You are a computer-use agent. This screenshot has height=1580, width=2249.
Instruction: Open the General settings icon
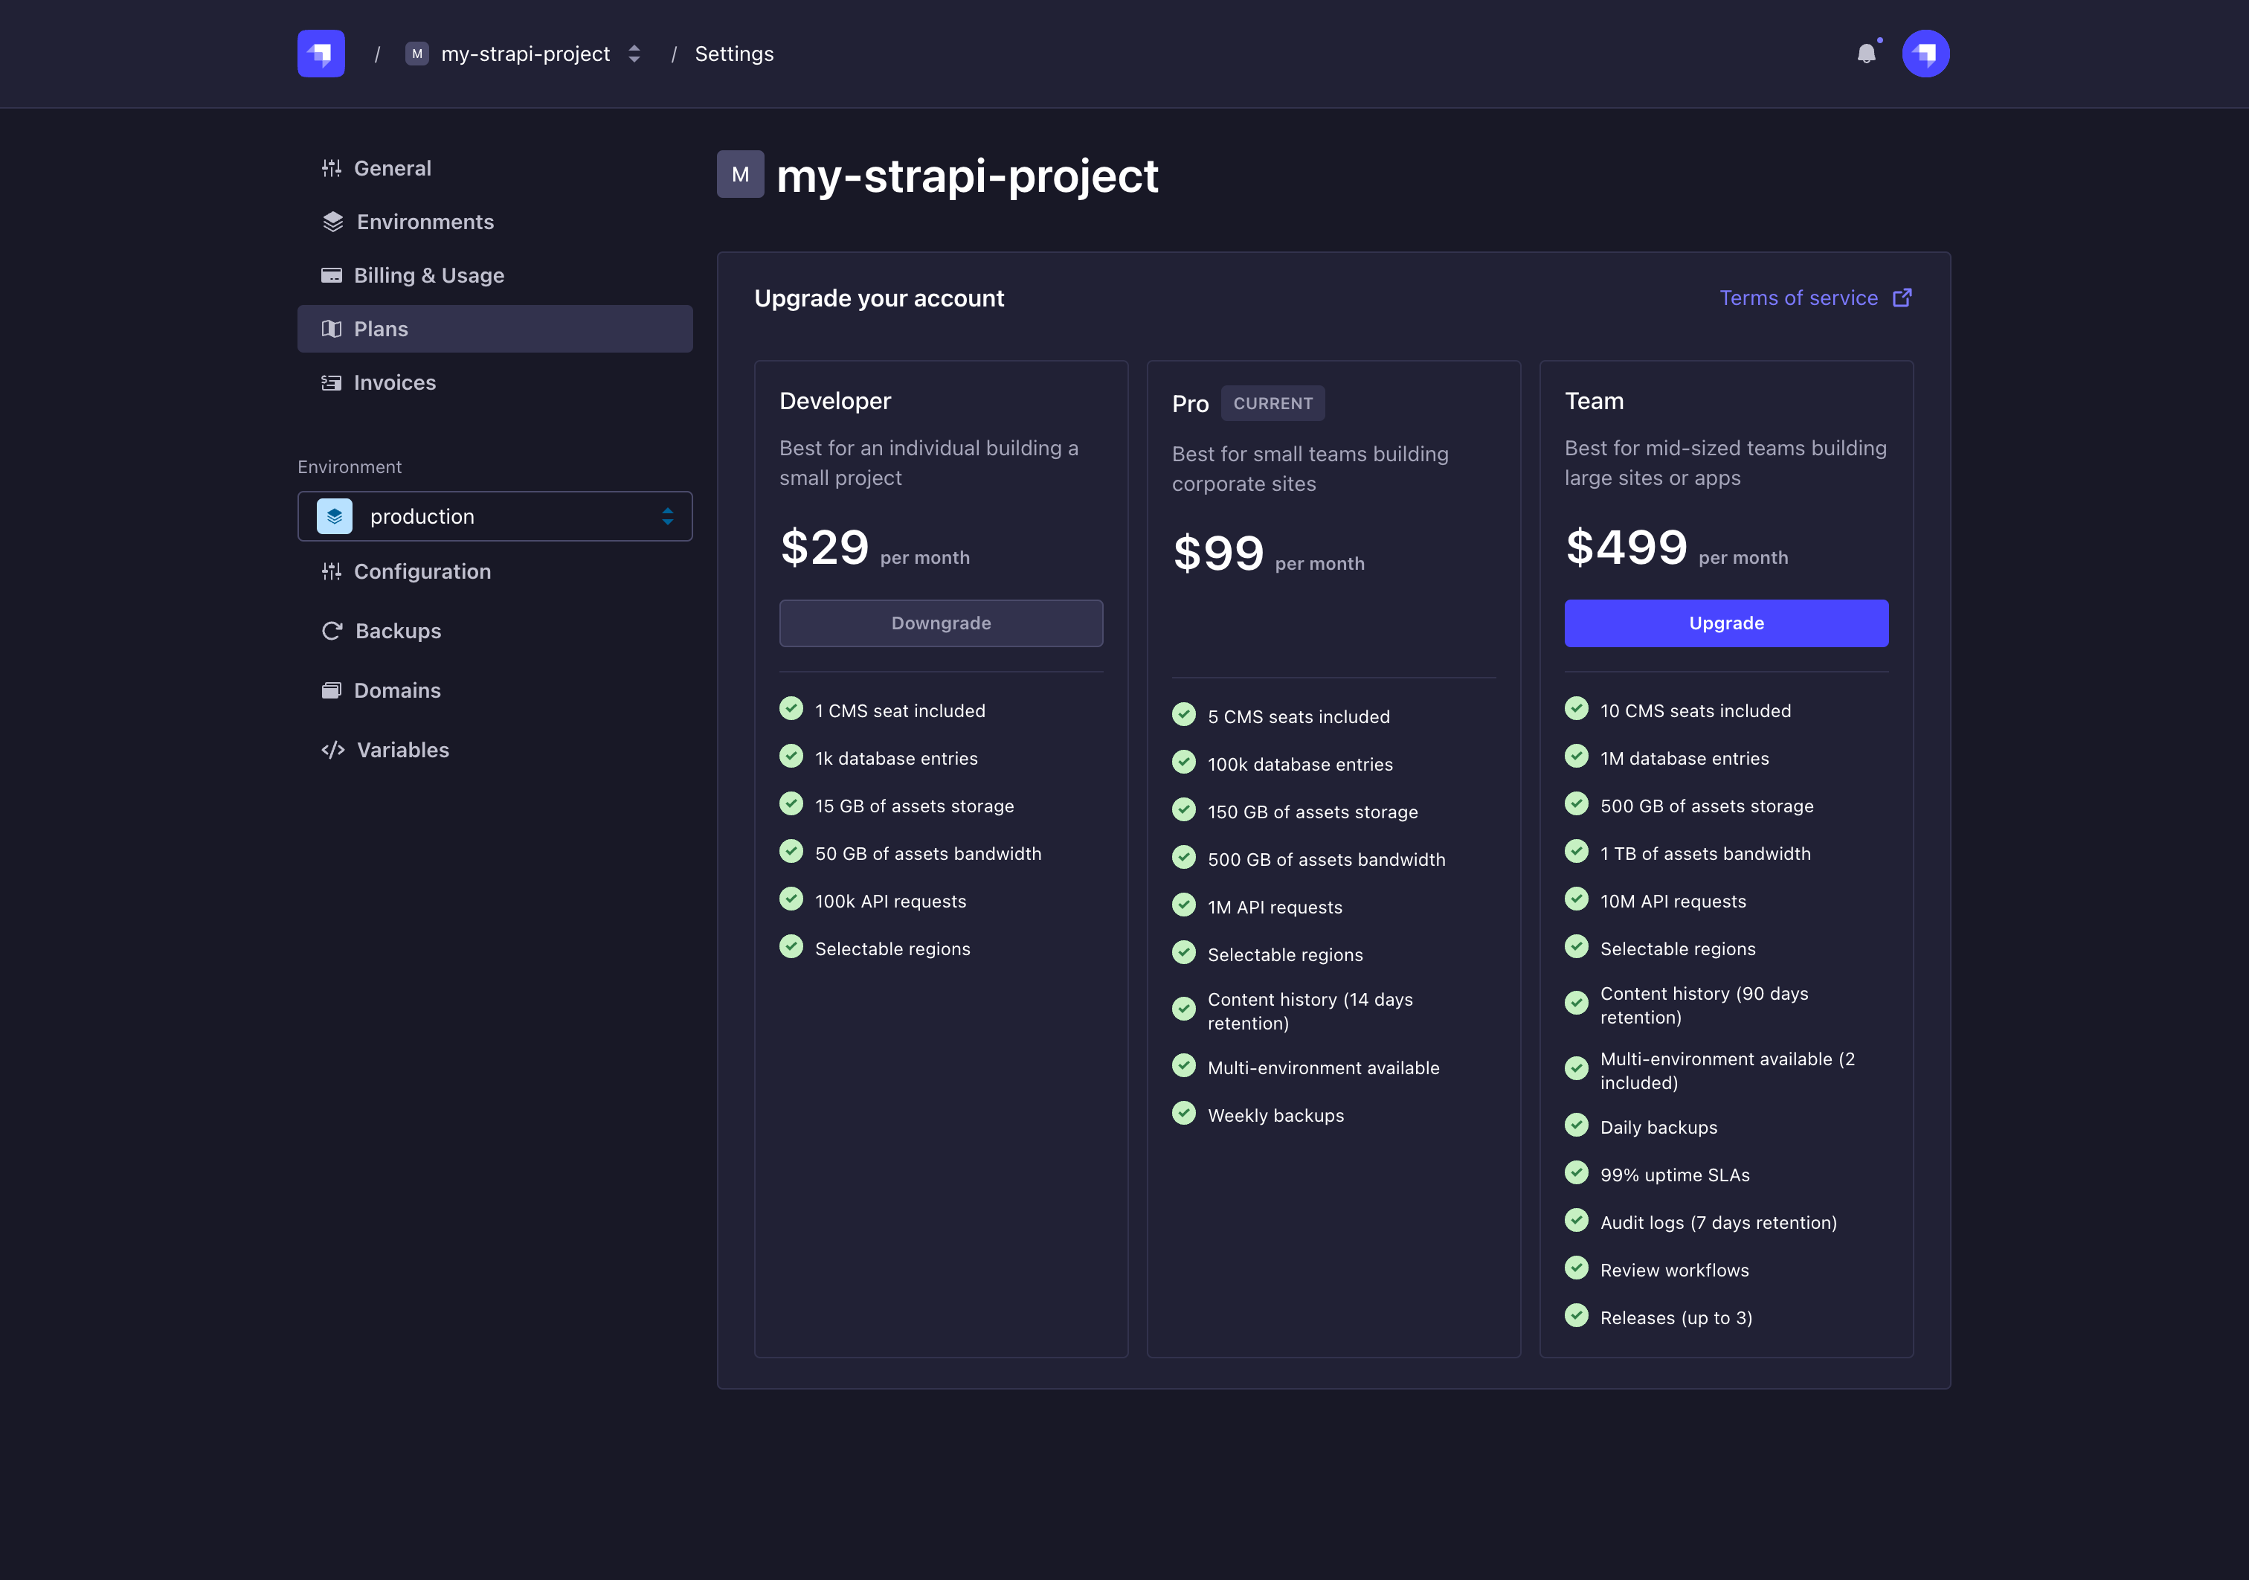point(333,167)
